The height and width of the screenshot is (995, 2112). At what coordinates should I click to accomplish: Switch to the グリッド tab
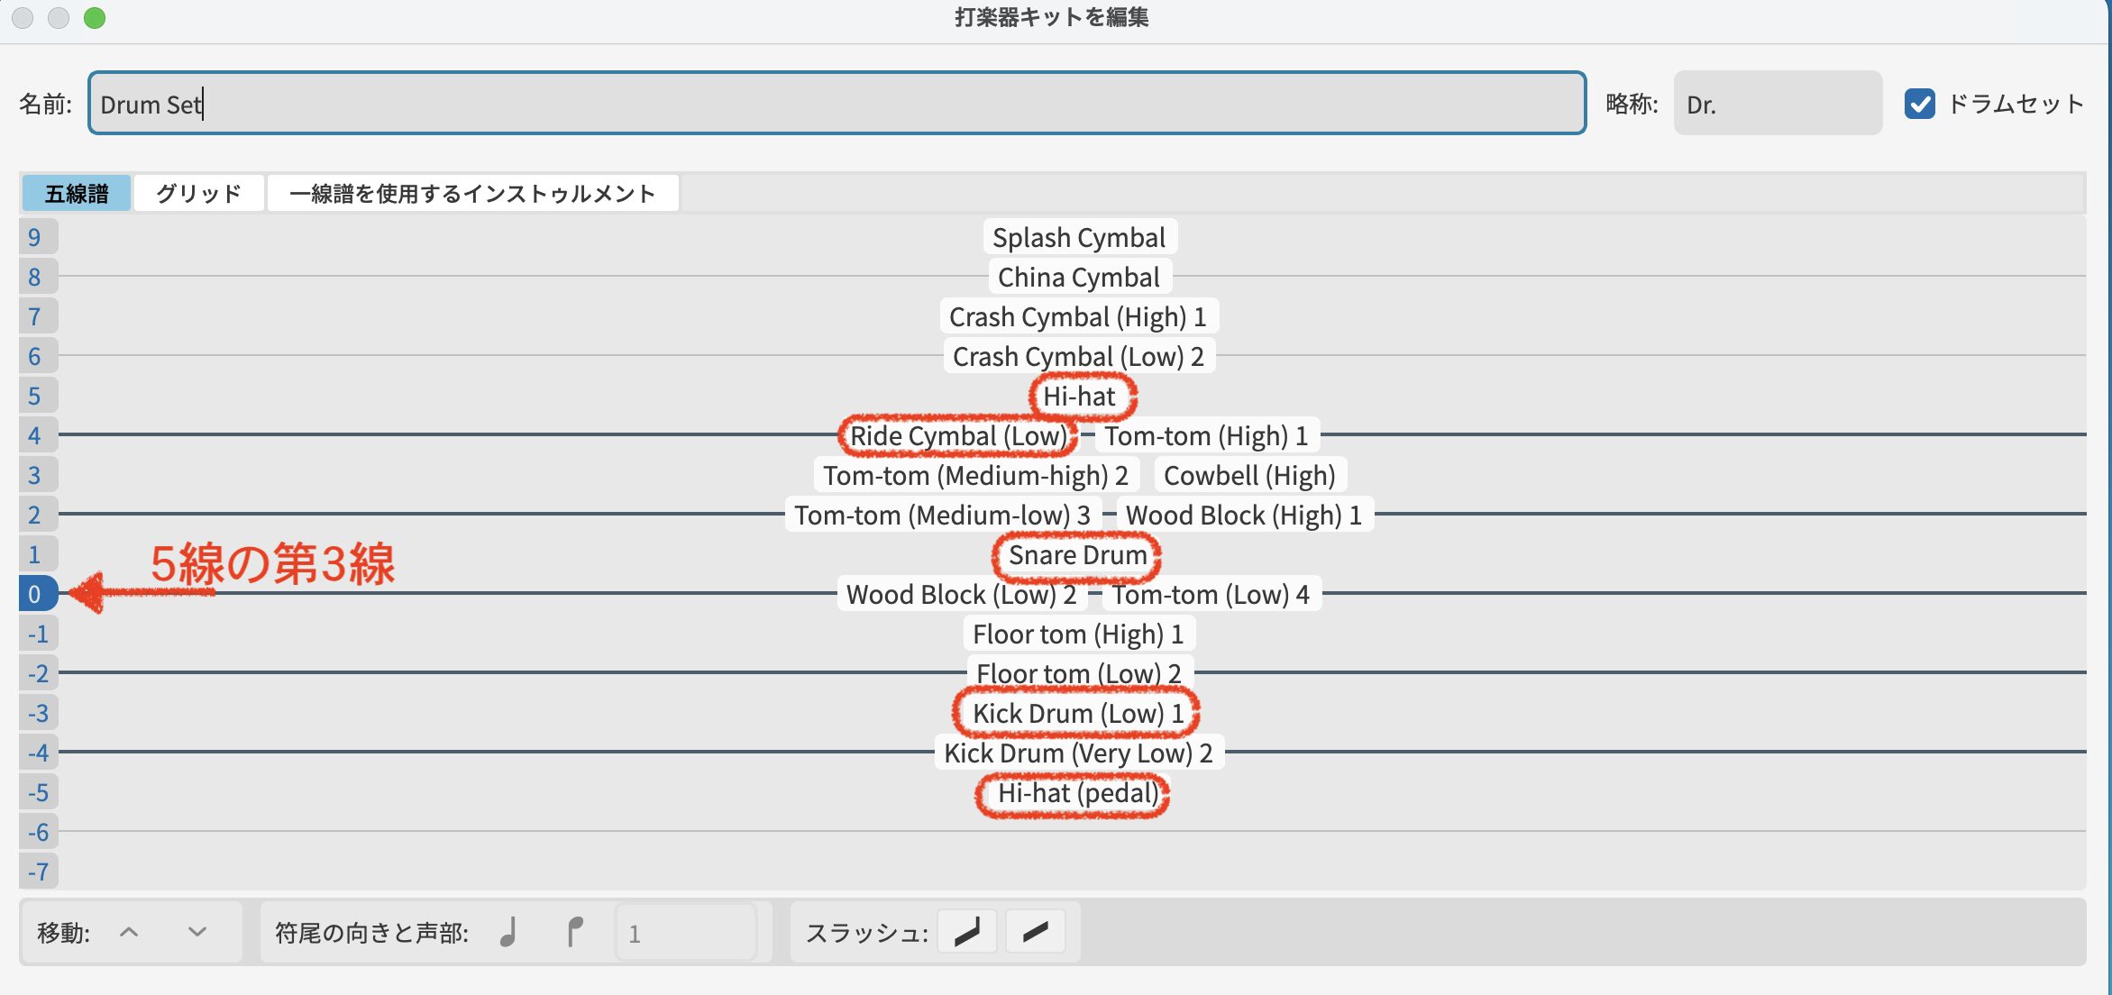198,193
